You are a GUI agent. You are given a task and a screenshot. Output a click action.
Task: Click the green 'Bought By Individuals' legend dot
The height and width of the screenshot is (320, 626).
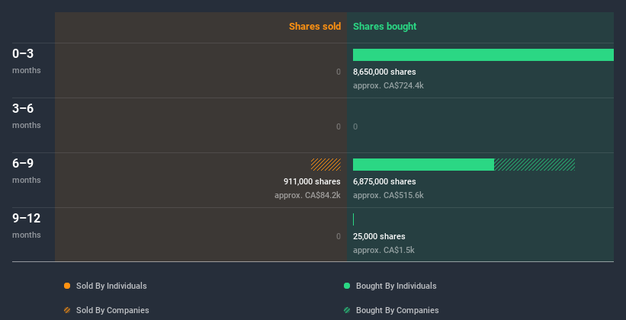click(347, 286)
